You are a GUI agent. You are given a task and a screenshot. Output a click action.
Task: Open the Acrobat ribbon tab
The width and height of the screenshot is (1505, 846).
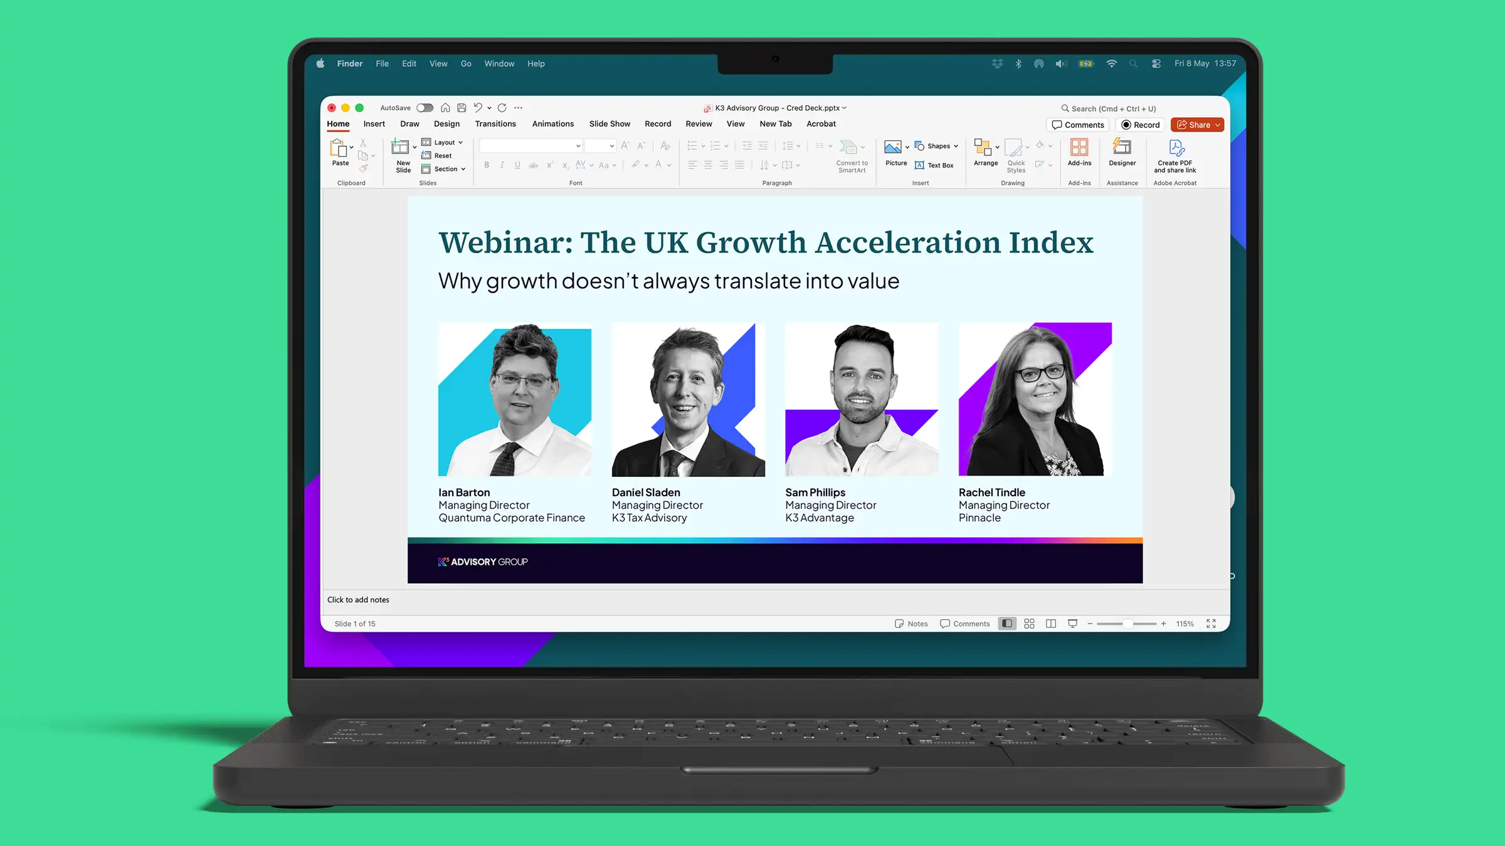821,124
